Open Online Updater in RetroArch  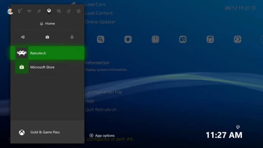[100, 22]
